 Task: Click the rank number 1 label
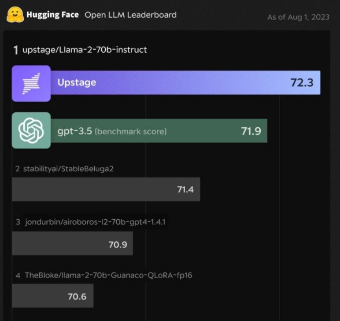coord(15,50)
